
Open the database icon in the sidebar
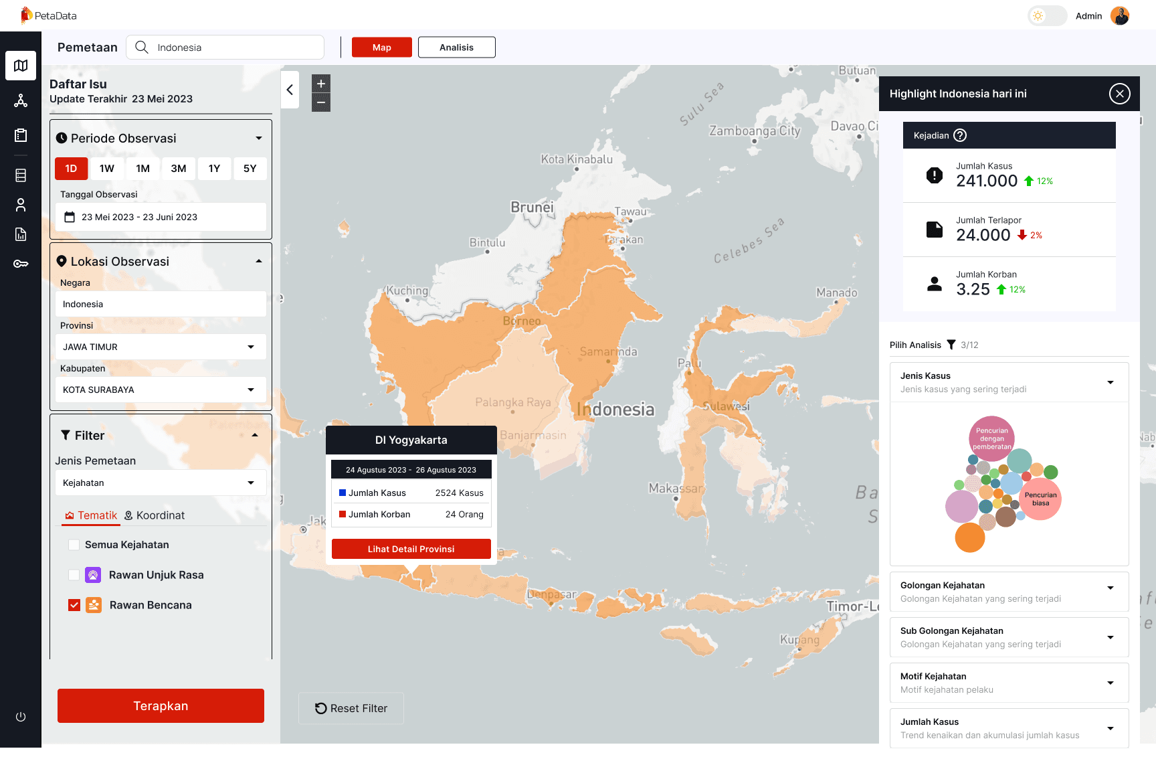[20, 175]
